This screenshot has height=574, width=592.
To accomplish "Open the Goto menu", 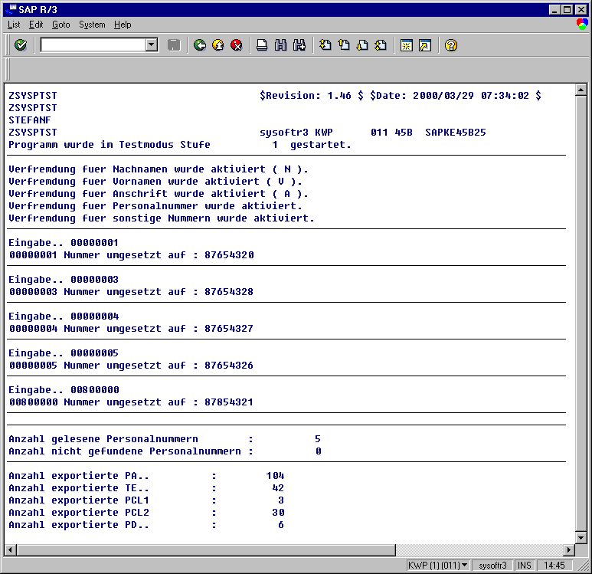I will point(61,25).
